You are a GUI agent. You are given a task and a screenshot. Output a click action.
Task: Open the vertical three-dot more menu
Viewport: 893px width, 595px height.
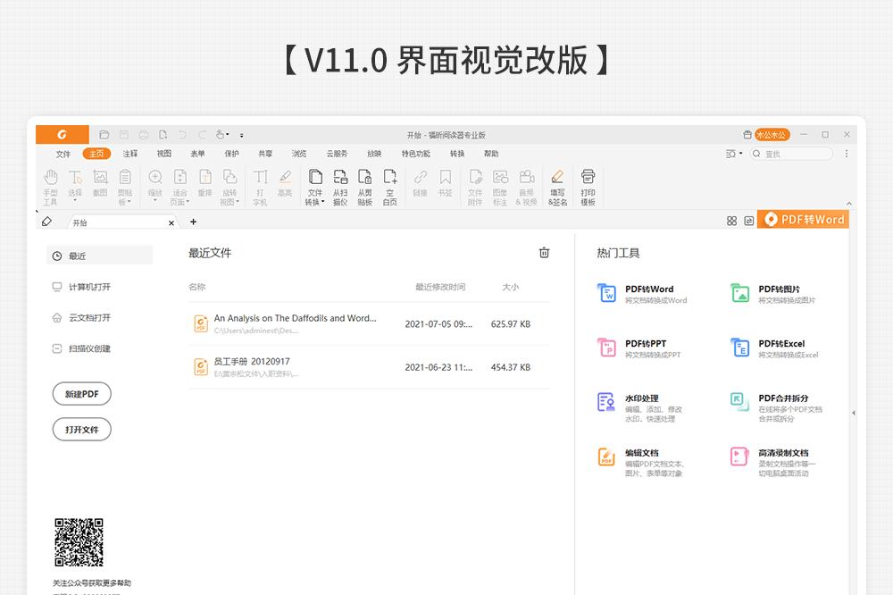847,154
